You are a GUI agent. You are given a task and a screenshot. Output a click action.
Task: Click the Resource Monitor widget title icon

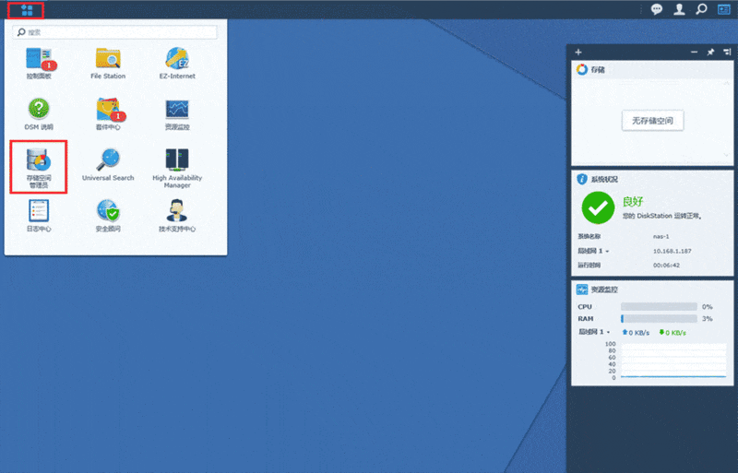pos(582,290)
